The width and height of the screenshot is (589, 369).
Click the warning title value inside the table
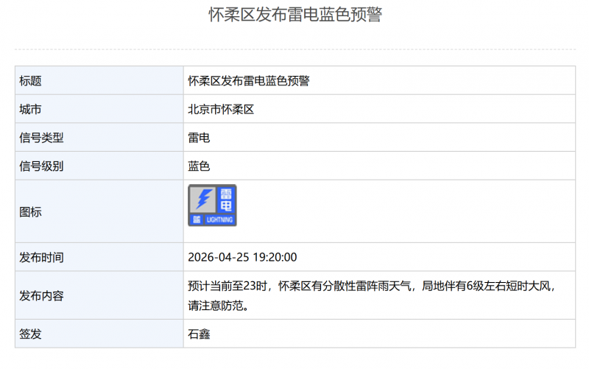(x=248, y=81)
